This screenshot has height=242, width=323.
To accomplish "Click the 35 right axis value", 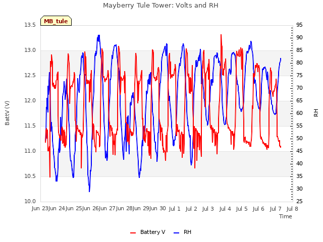I will 299,176.
